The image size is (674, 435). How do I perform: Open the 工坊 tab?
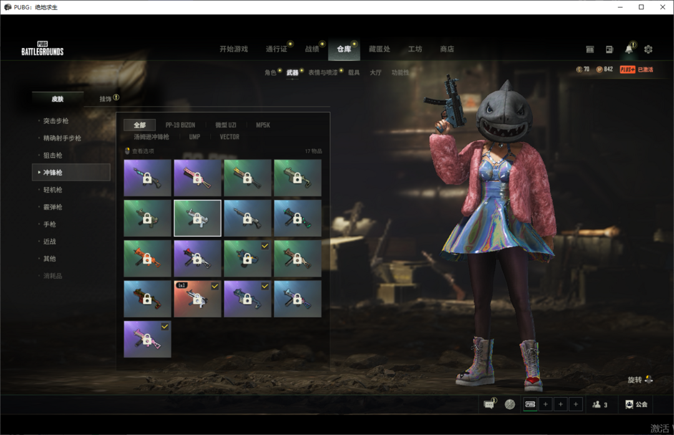415,49
